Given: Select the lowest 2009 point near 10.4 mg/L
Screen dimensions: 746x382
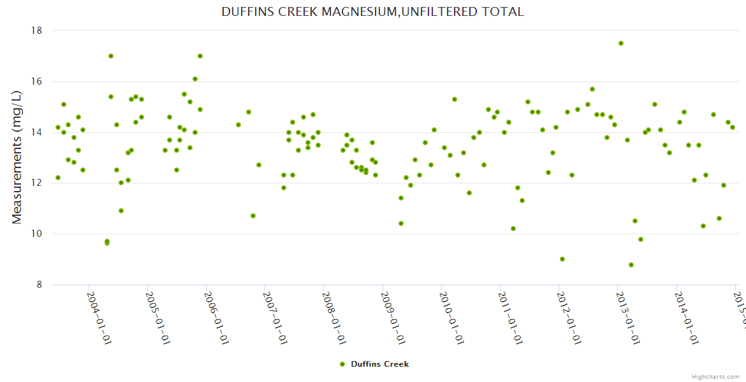Looking at the screenshot, I should [x=401, y=223].
